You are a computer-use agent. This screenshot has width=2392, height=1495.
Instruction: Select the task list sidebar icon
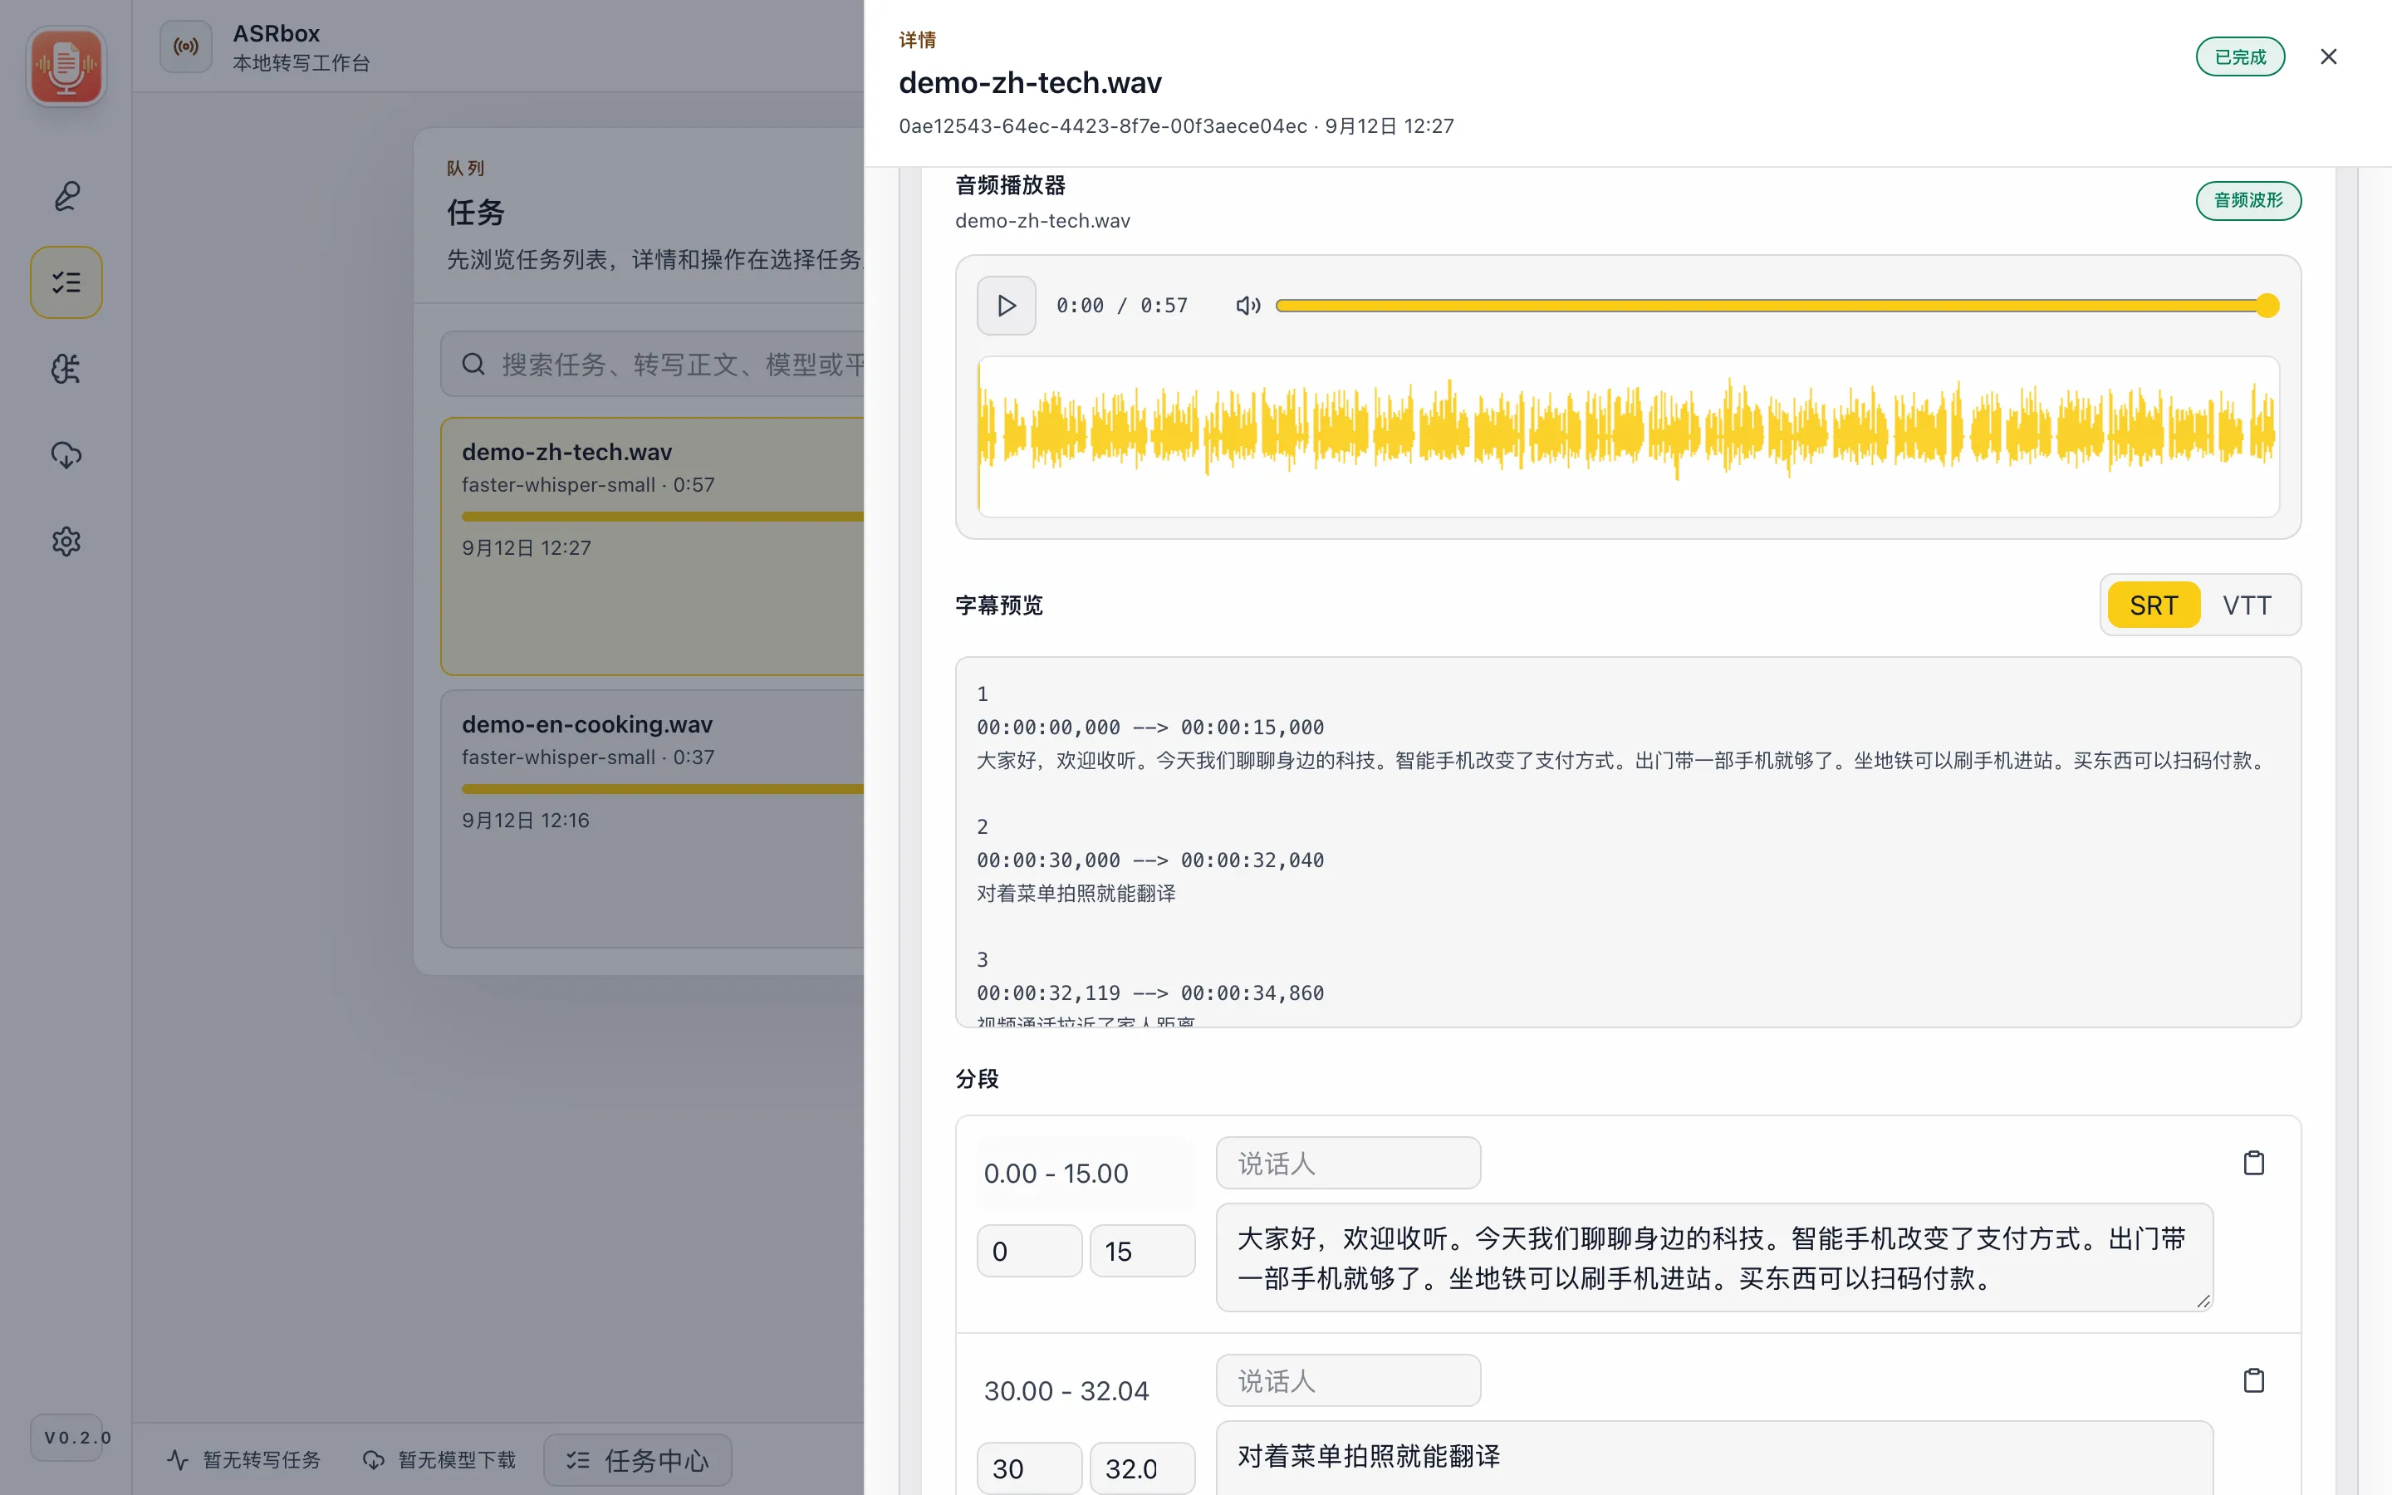[x=66, y=282]
